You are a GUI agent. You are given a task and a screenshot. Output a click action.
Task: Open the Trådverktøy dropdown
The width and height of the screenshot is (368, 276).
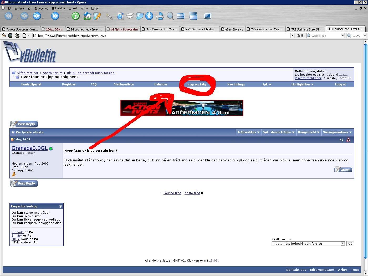click(x=248, y=132)
